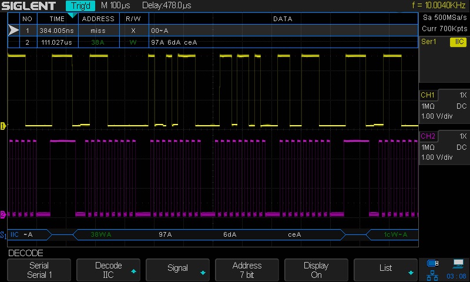Click the yellow channel 1 ground marker
Viewport: 470px width, 282px height.
3,126
